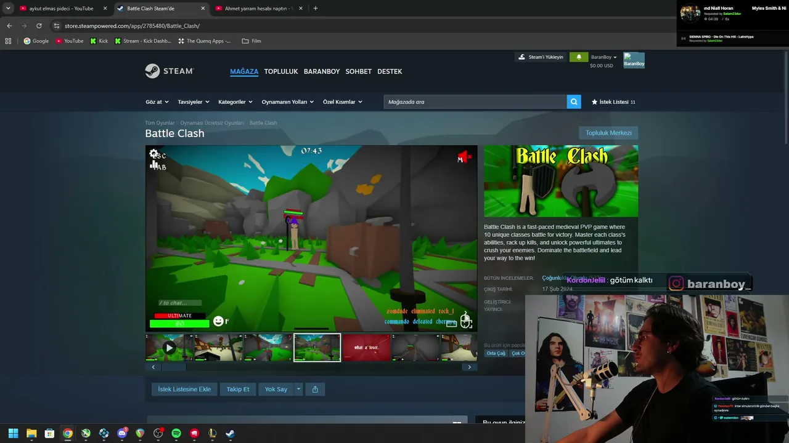Open Topluluk Merkezi
This screenshot has width=789, height=443.
pyautogui.click(x=608, y=133)
